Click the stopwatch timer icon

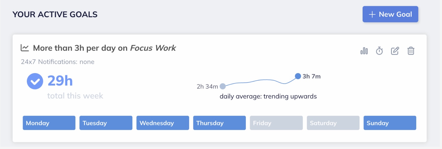coord(379,51)
